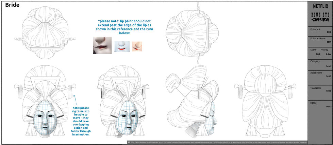
Task: Select the Task Name 'text' field
Action: pos(329,91)
